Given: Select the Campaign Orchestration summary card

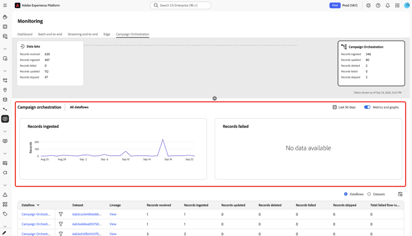Looking at the screenshot, I should [x=371, y=63].
